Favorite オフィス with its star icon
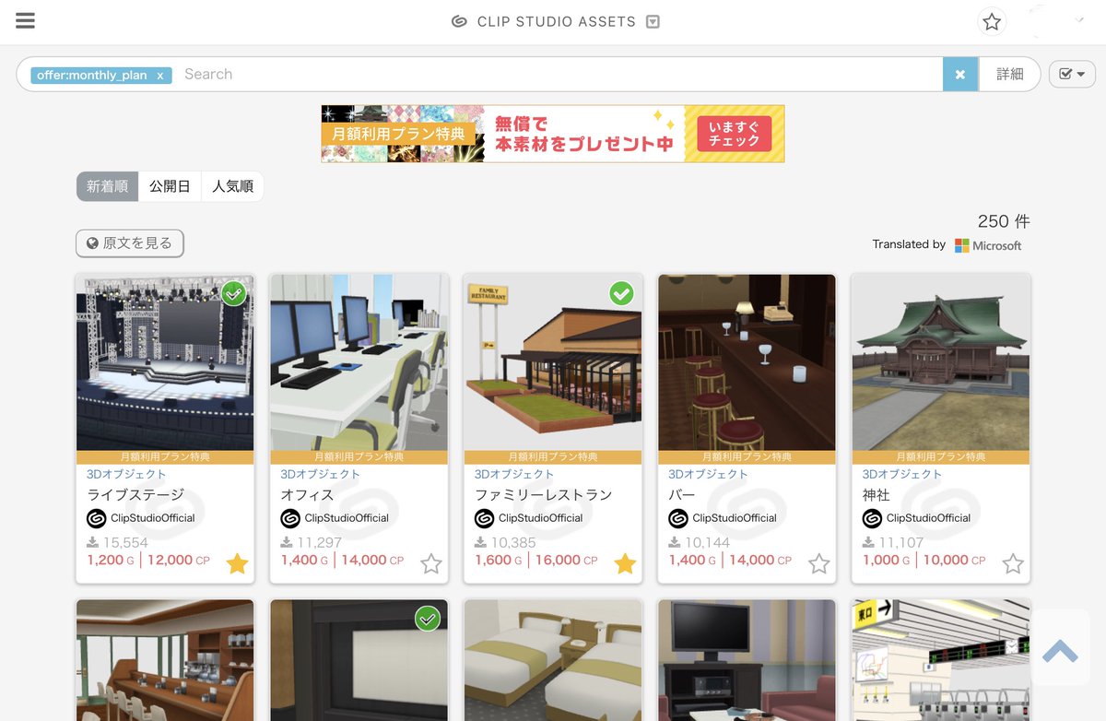This screenshot has height=721, width=1106. tap(431, 563)
